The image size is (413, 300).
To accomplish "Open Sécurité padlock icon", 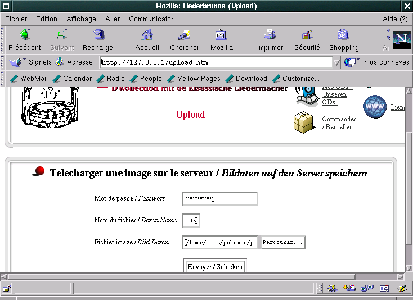I will pos(307,35).
